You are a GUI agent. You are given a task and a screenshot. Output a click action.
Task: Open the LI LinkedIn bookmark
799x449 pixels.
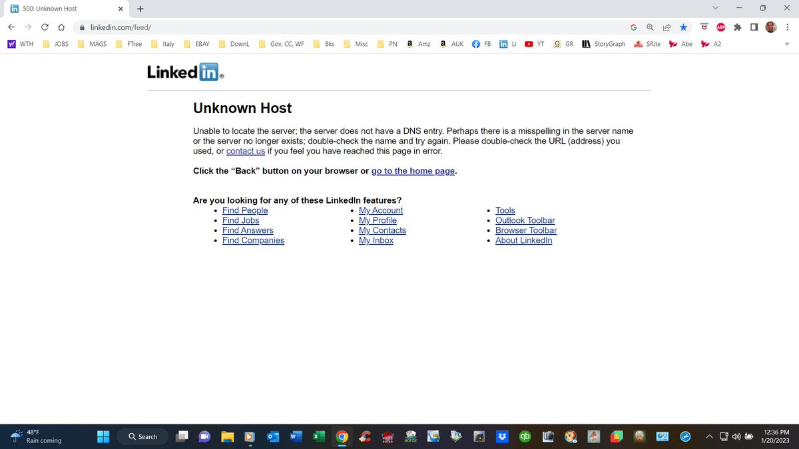pyautogui.click(x=508, y=44)
